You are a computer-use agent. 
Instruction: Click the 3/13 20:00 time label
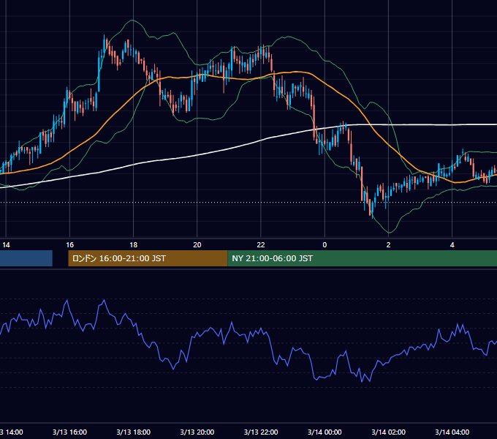pyautogui.click(x=197, y=432)
